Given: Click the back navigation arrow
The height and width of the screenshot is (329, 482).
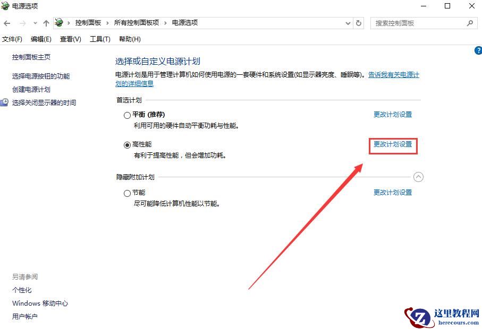Looking at the screenshot, I should [x=7, y=23].
